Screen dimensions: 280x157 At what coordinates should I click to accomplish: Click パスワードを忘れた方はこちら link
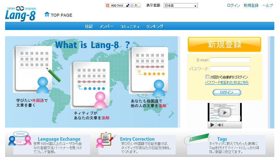[227, 83]
